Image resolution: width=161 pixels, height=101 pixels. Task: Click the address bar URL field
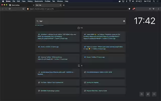(x=76, y=9)
